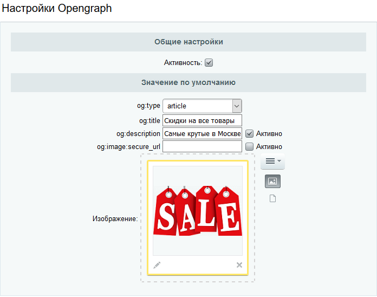Click into the og:description text field
This screenshot has width=377, height=297.
coord(202,133)
